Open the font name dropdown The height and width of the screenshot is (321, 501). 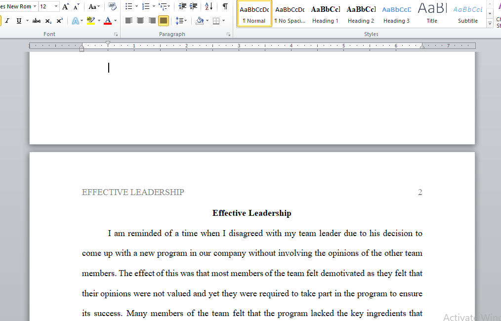35,6
